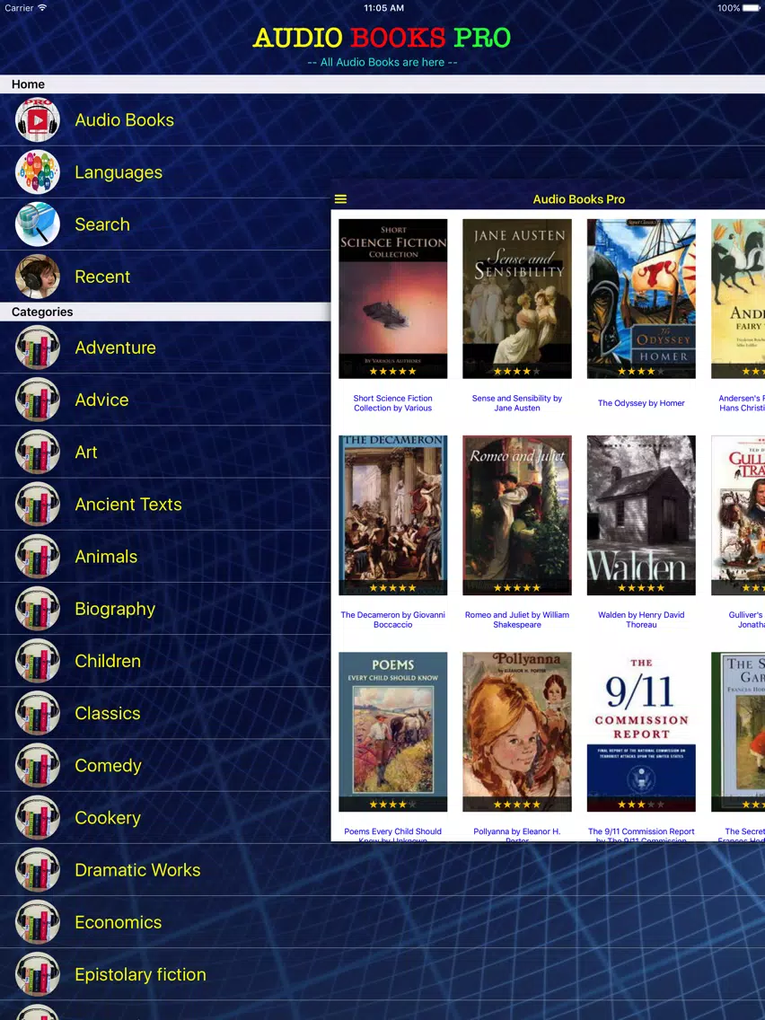Open The Odyssey book cover
Image resolution: width=765 pixels, height=1020 pixels.
[641, 299]
